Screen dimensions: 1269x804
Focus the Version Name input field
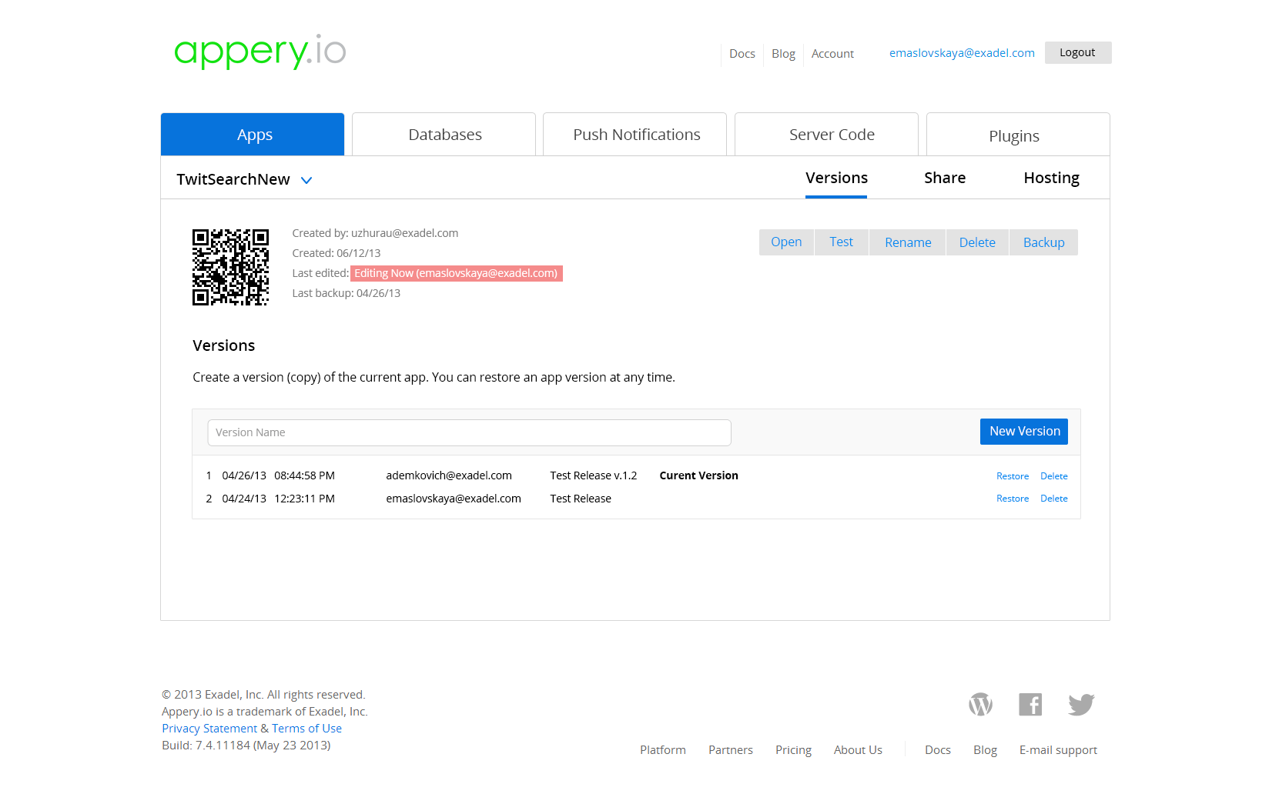[x=469, y=432]
